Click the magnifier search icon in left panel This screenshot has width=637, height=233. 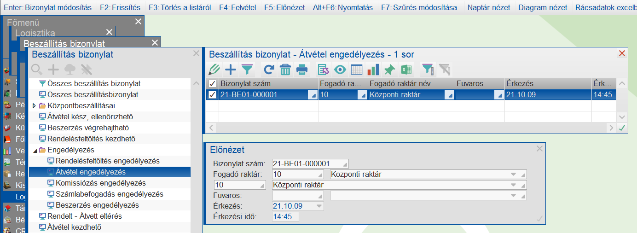pyautogui.click(x=37, y=70)
